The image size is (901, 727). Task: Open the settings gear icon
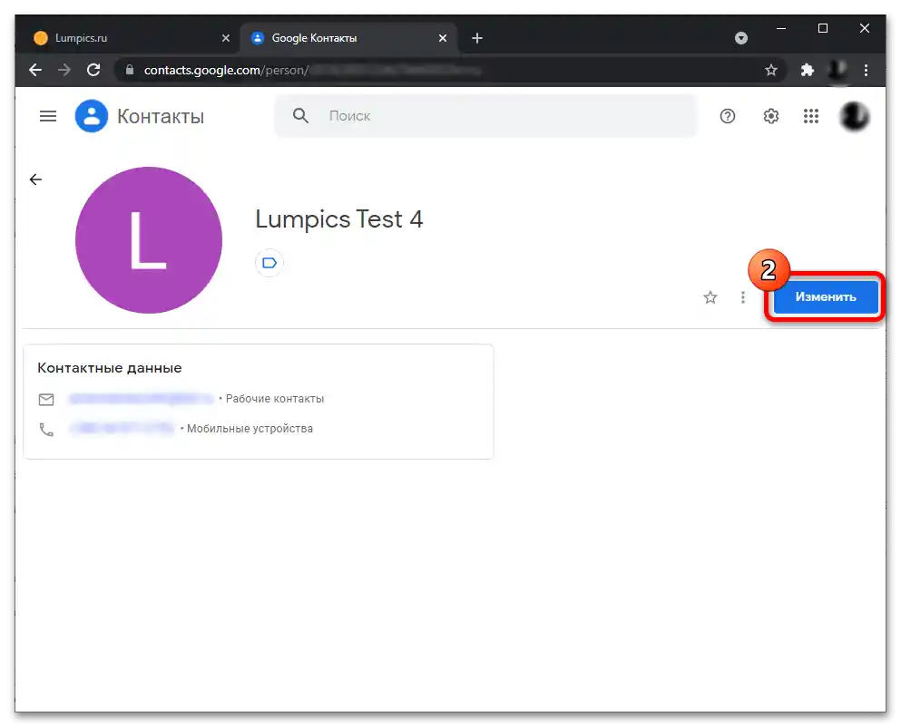(770, 117)
